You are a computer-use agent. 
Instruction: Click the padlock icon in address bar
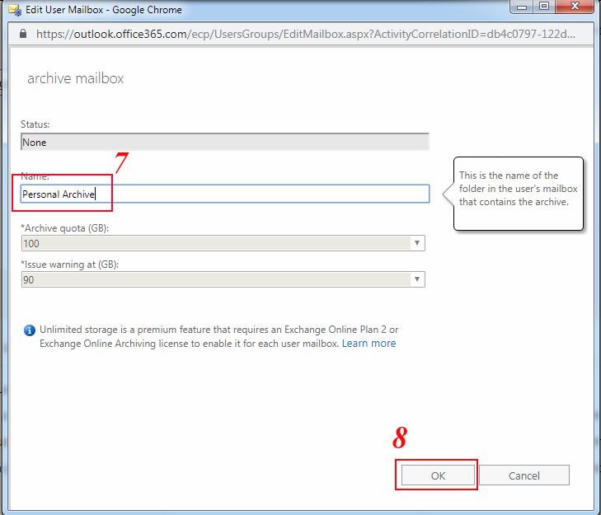(x=23, y=34)
